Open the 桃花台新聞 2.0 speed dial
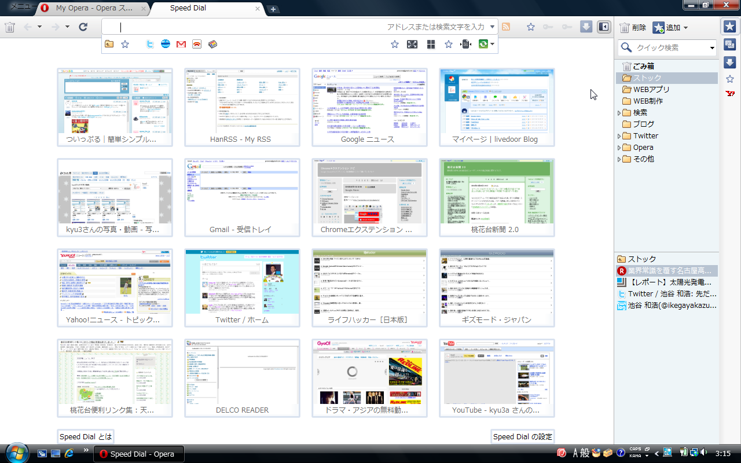Viewport: 741px width, 463px height. (497, 197)
